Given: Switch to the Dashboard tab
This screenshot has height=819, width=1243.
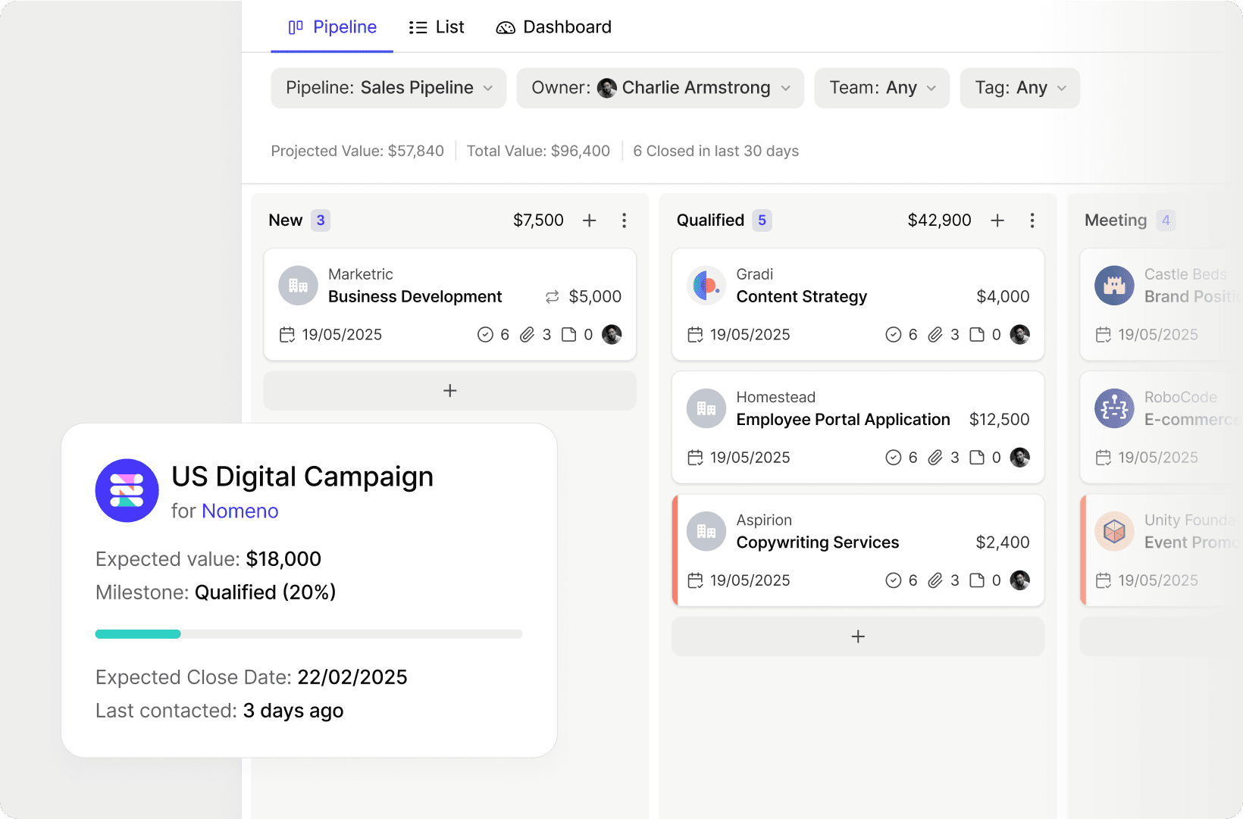Looking at the screenshot, I should tap(554, 27).
